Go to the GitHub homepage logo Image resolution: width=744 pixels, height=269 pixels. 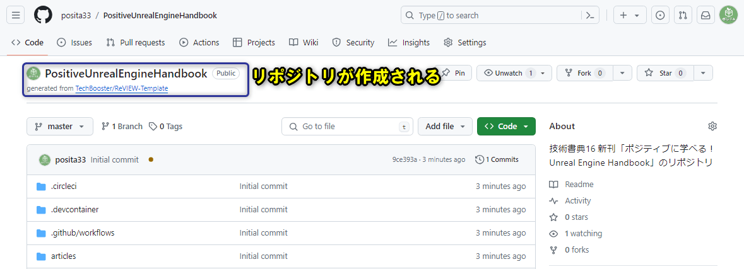coord(43,15)
